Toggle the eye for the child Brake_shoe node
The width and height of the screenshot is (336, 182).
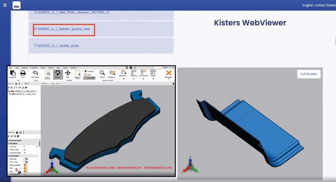[13, 94]
